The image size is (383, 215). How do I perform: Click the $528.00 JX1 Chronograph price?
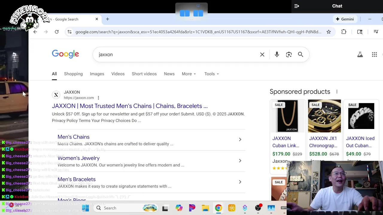coord(318,154)
